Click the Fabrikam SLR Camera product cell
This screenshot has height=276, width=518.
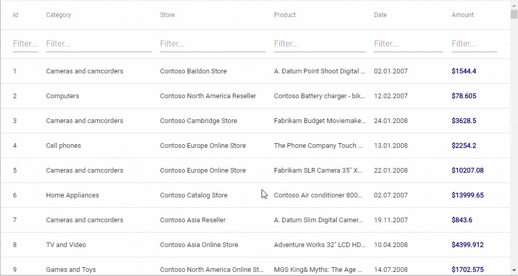[318, 171]
